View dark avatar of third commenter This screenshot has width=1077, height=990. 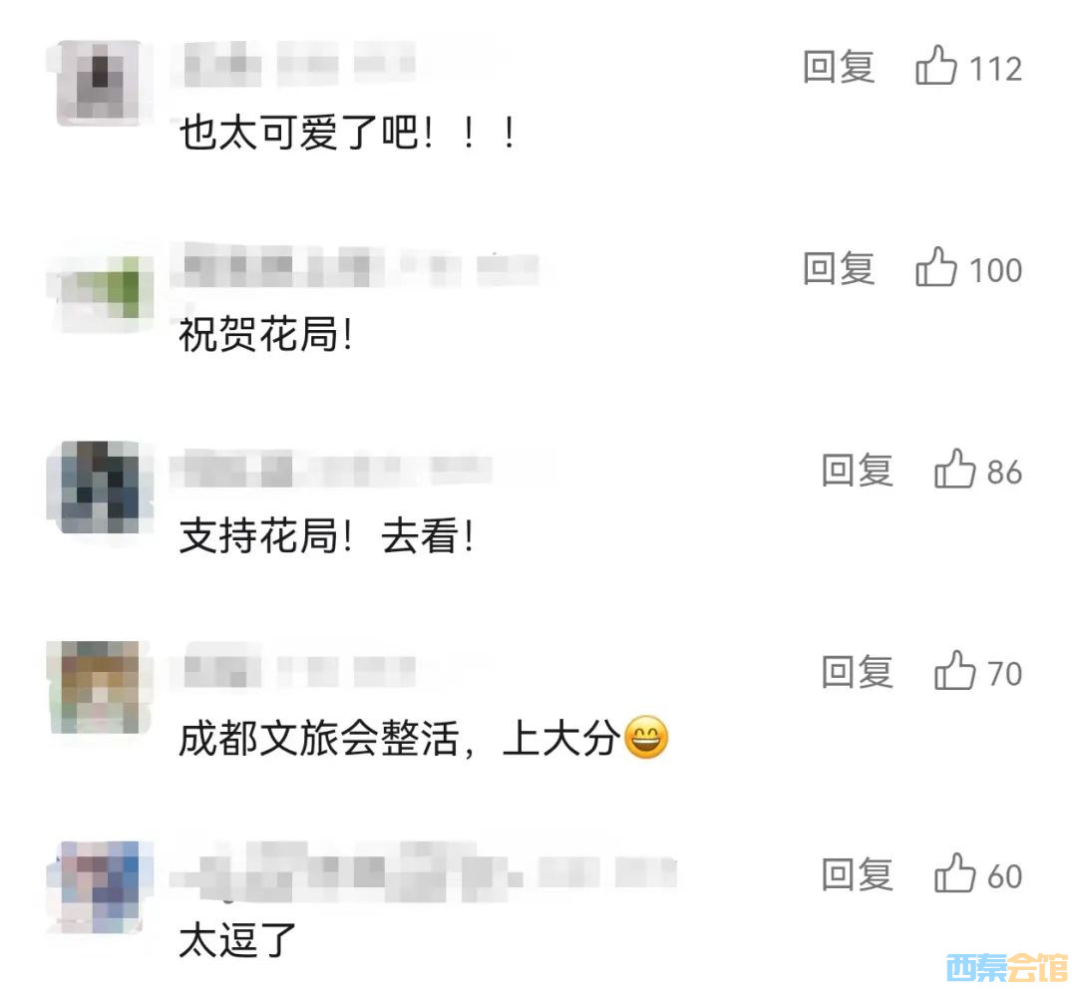point(98,489)
